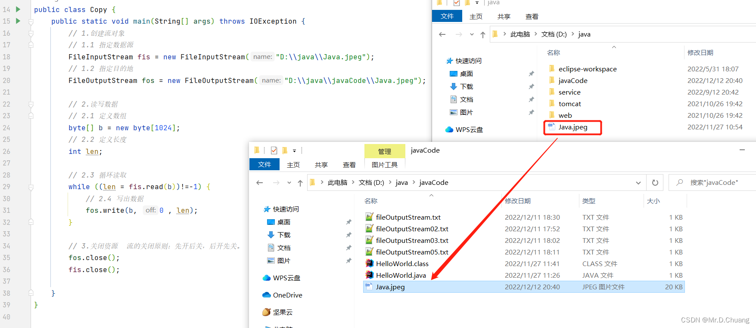Open 共享 tab in javaCode window
The image size is (756, 328).
[x=321, y=165]
